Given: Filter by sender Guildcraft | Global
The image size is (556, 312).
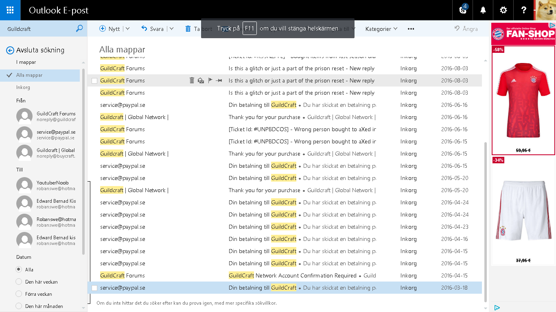Looking at the screenshot, I should (46, 153).
